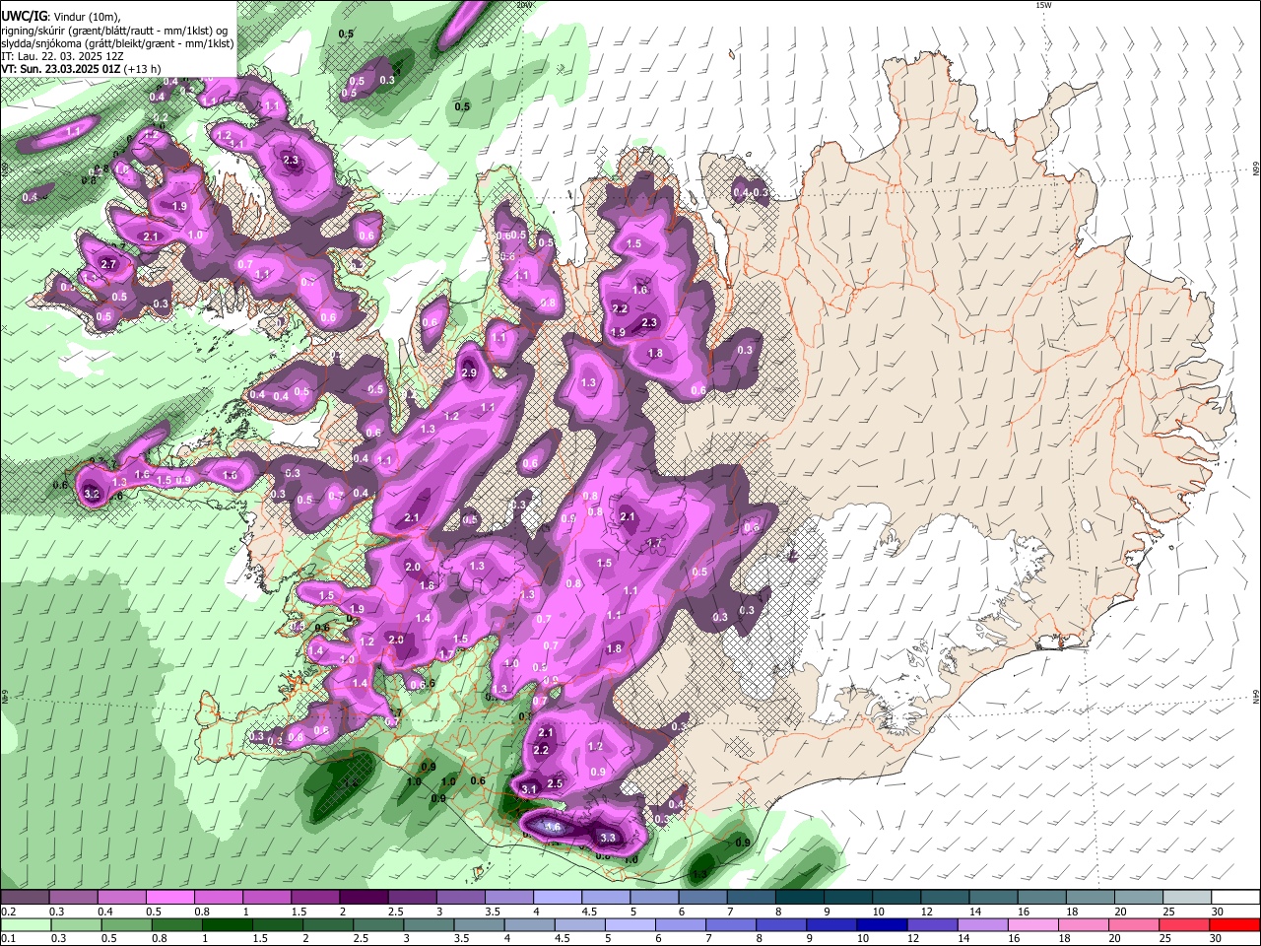Pick the pure red 30 swatch, lower legend row
This screenshot has width=1261, height=946.
tap(1234, 924)
